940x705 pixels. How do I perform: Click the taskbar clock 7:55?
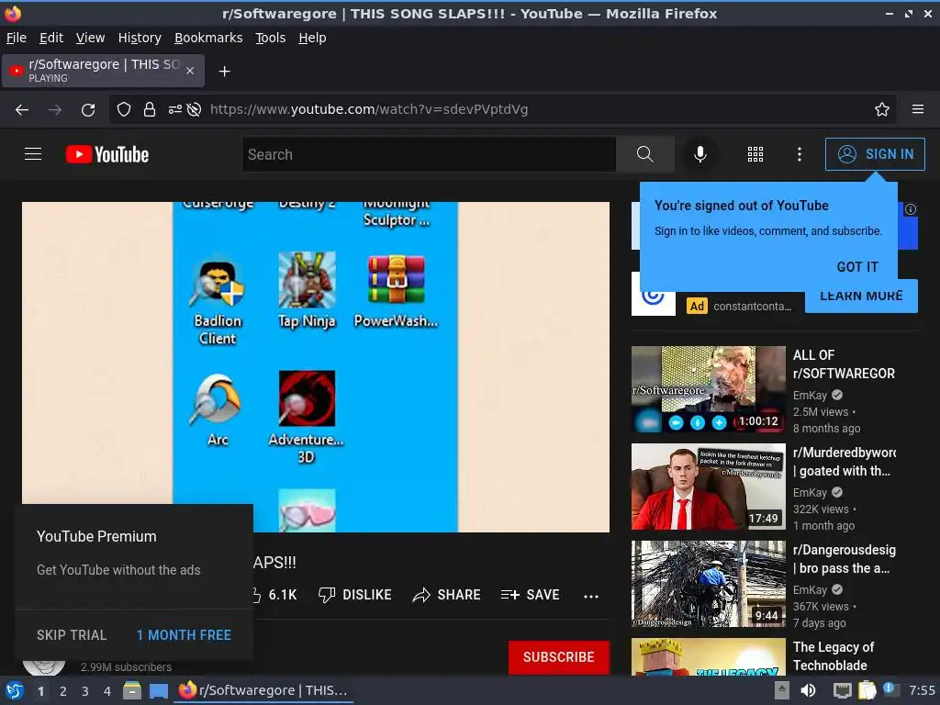[x=922, y=690]
